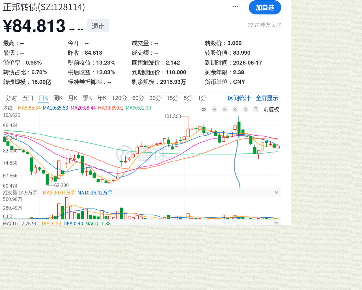The image size is (362, 290).
Task: Click the 转债规模 16.00亿 value
Action: point(41,82)
